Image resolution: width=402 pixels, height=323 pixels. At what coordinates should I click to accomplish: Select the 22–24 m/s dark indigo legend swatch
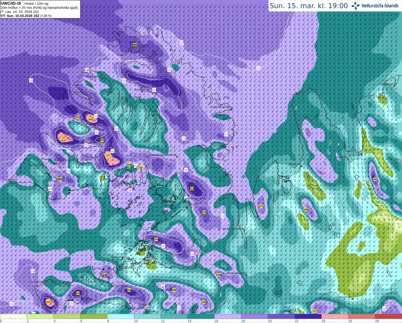coord(308,316)
